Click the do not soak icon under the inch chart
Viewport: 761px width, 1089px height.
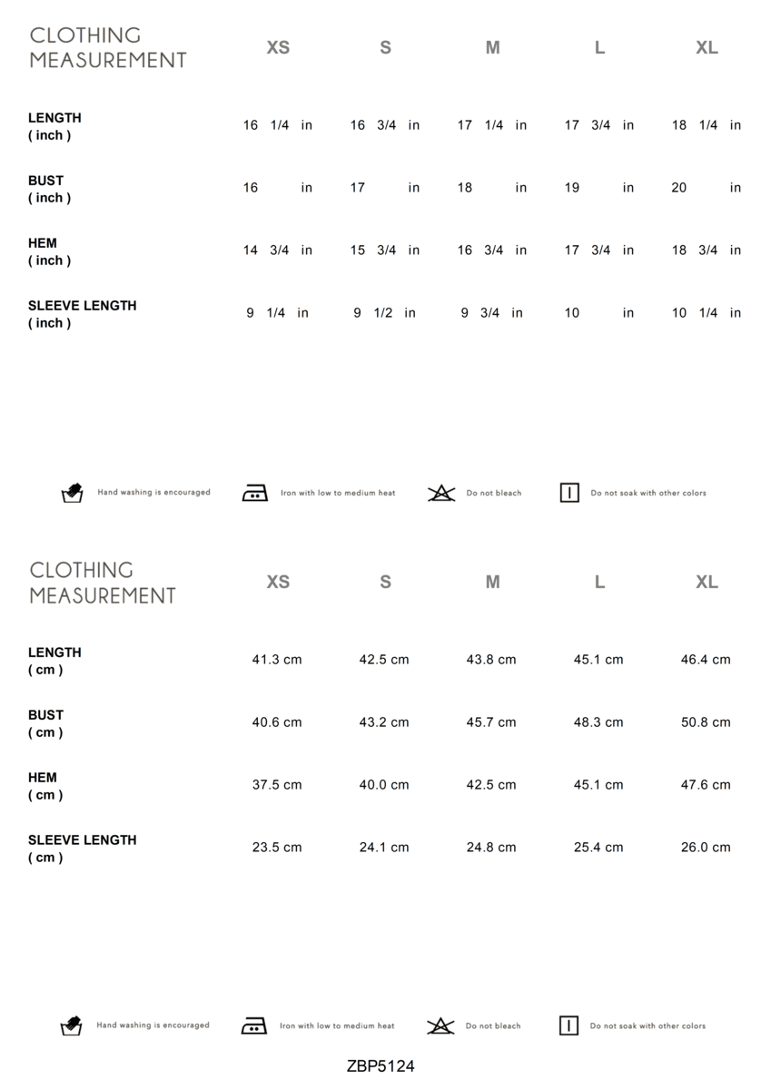(569, 494)
